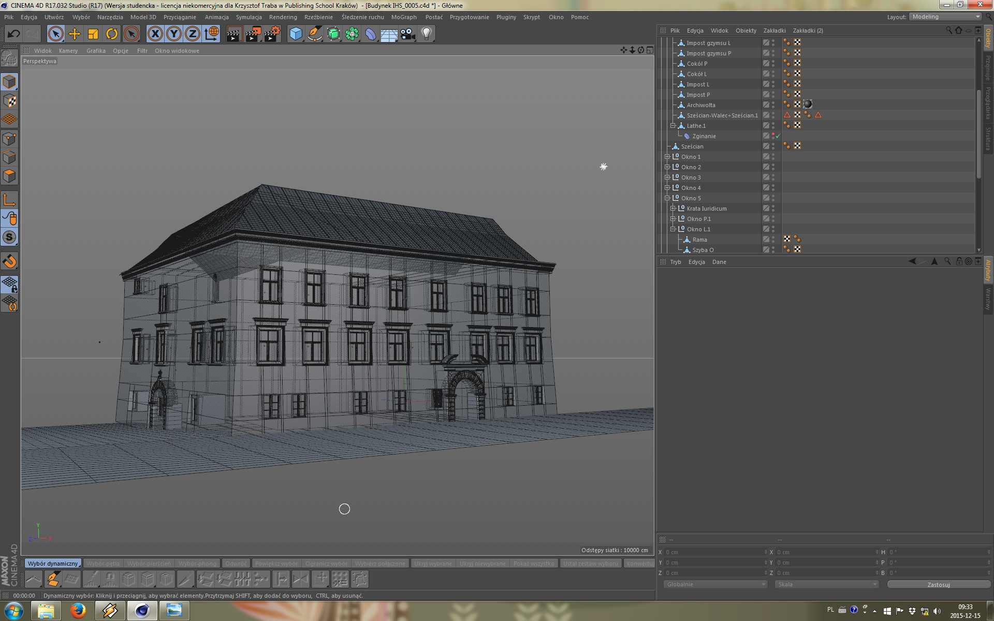Screen dimensions: 994x621
Task: Open Firefox from taskbar
Action: (x=78, y=611)
